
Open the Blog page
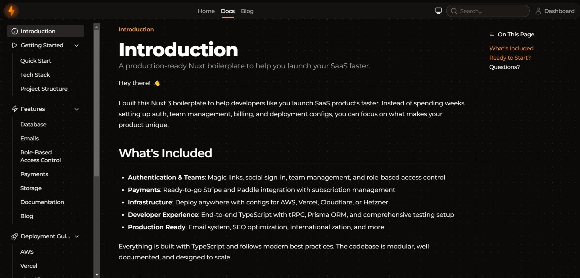247,11
